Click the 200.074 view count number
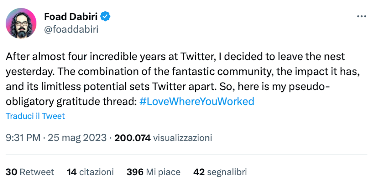Image resolution: width=376 pixels, height=185 pixels. click(133, 137)
